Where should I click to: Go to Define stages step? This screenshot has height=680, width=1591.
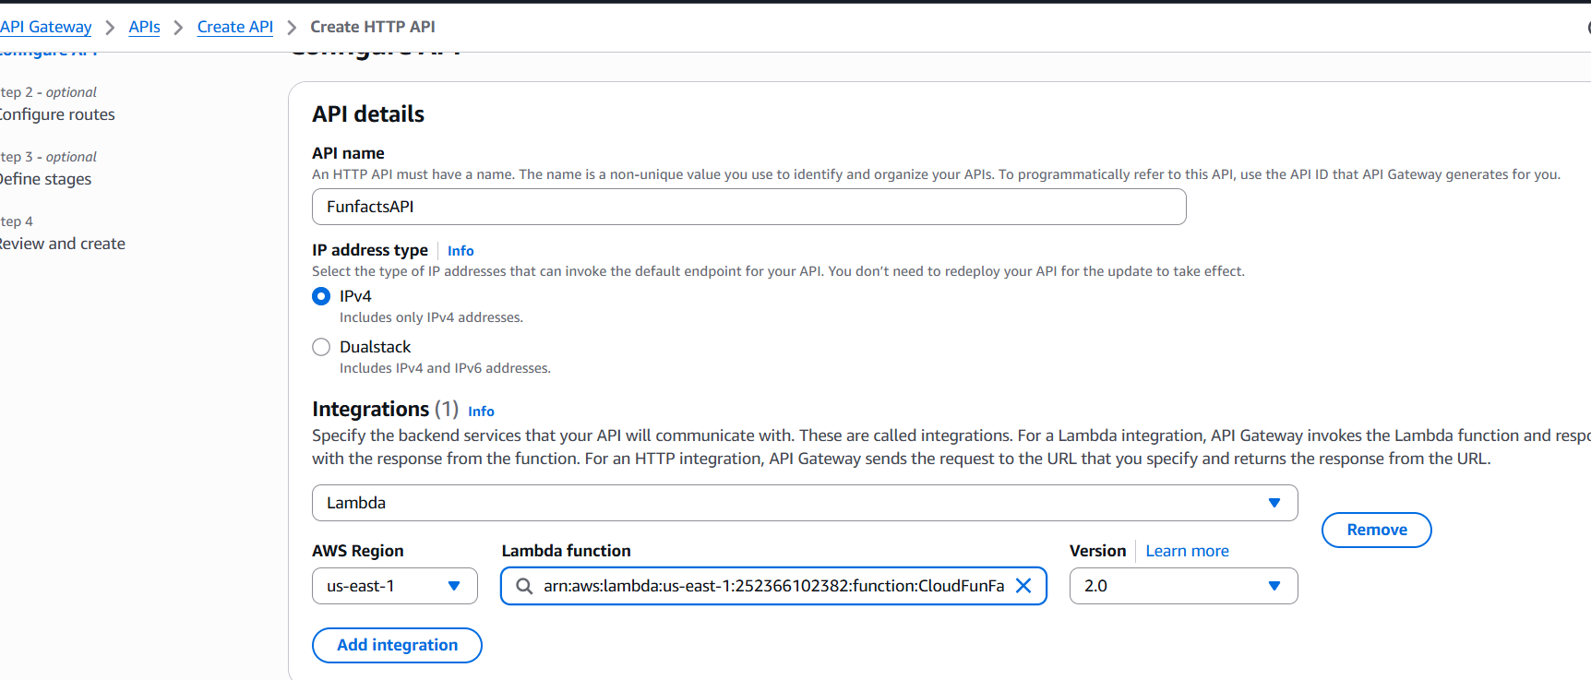[46, 179]
